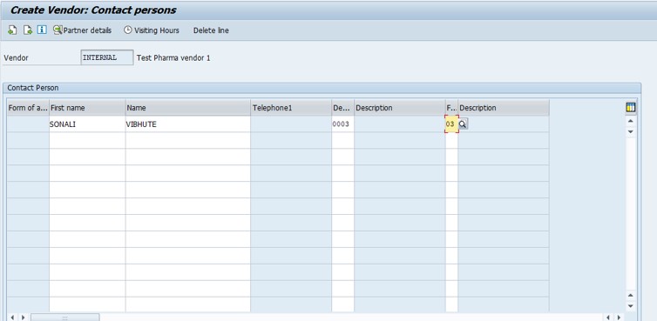Click the Vendor field label

16,58
